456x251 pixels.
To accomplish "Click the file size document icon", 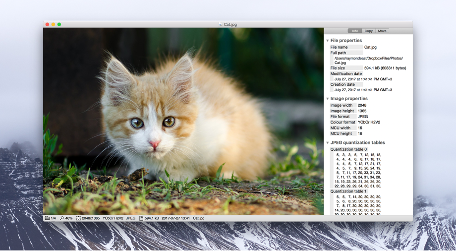I will click(x=141, y=218).
